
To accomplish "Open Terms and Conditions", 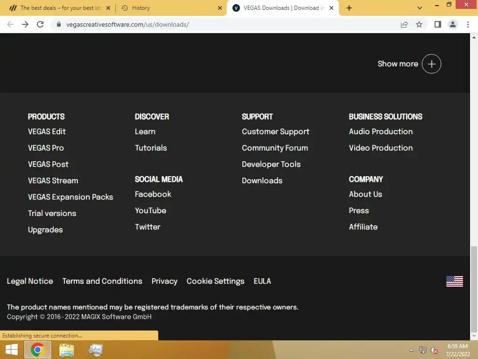I will click(x=102, y=281).
